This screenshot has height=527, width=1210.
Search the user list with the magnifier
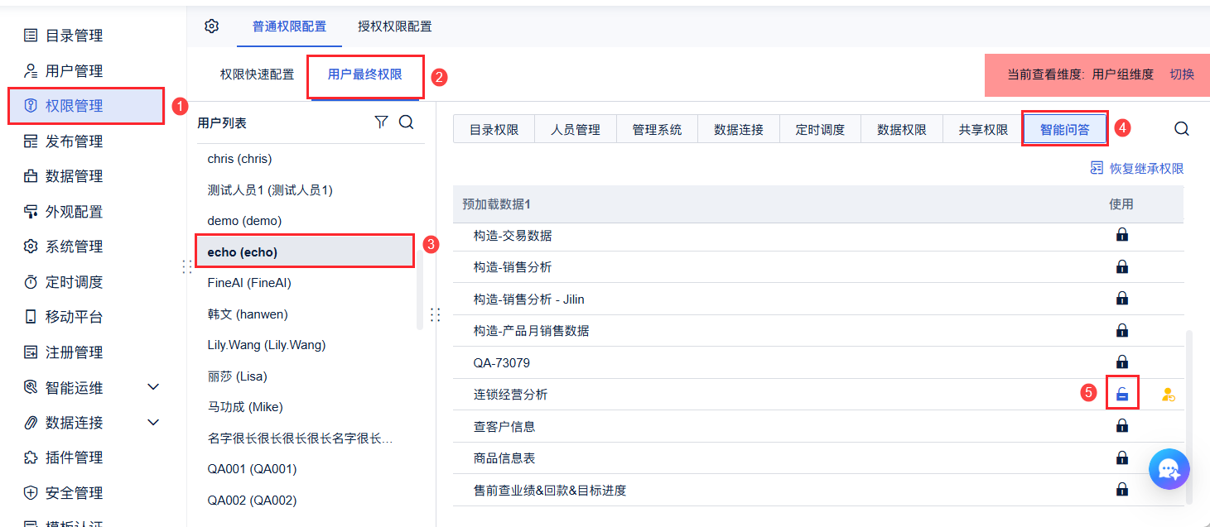coord(406,122)
